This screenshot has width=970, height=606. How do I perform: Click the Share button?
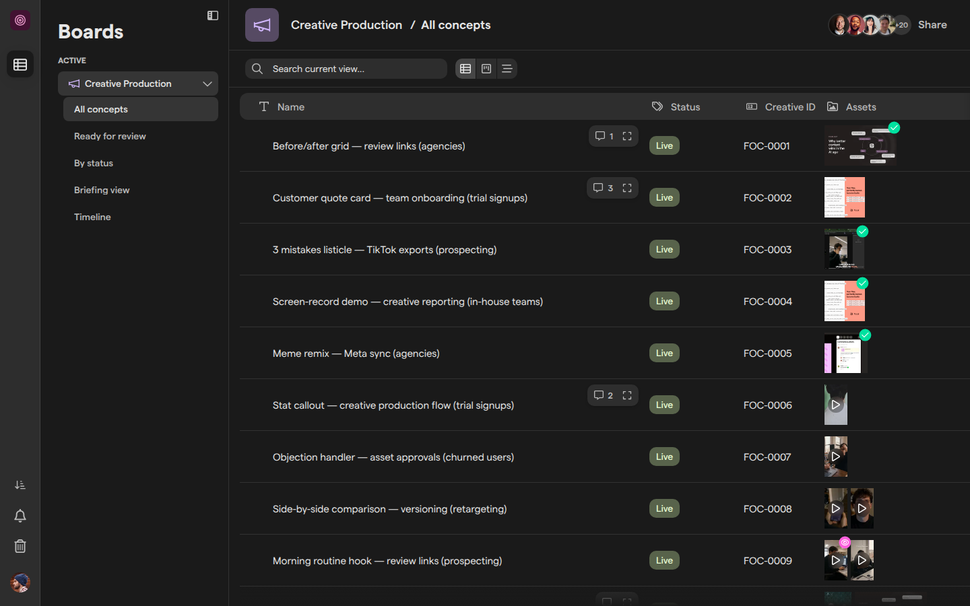932,25
